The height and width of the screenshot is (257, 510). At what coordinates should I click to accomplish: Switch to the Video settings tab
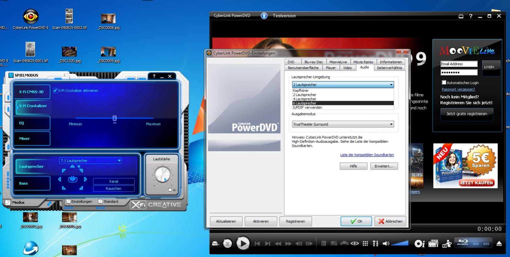click(x=348, y=68)
